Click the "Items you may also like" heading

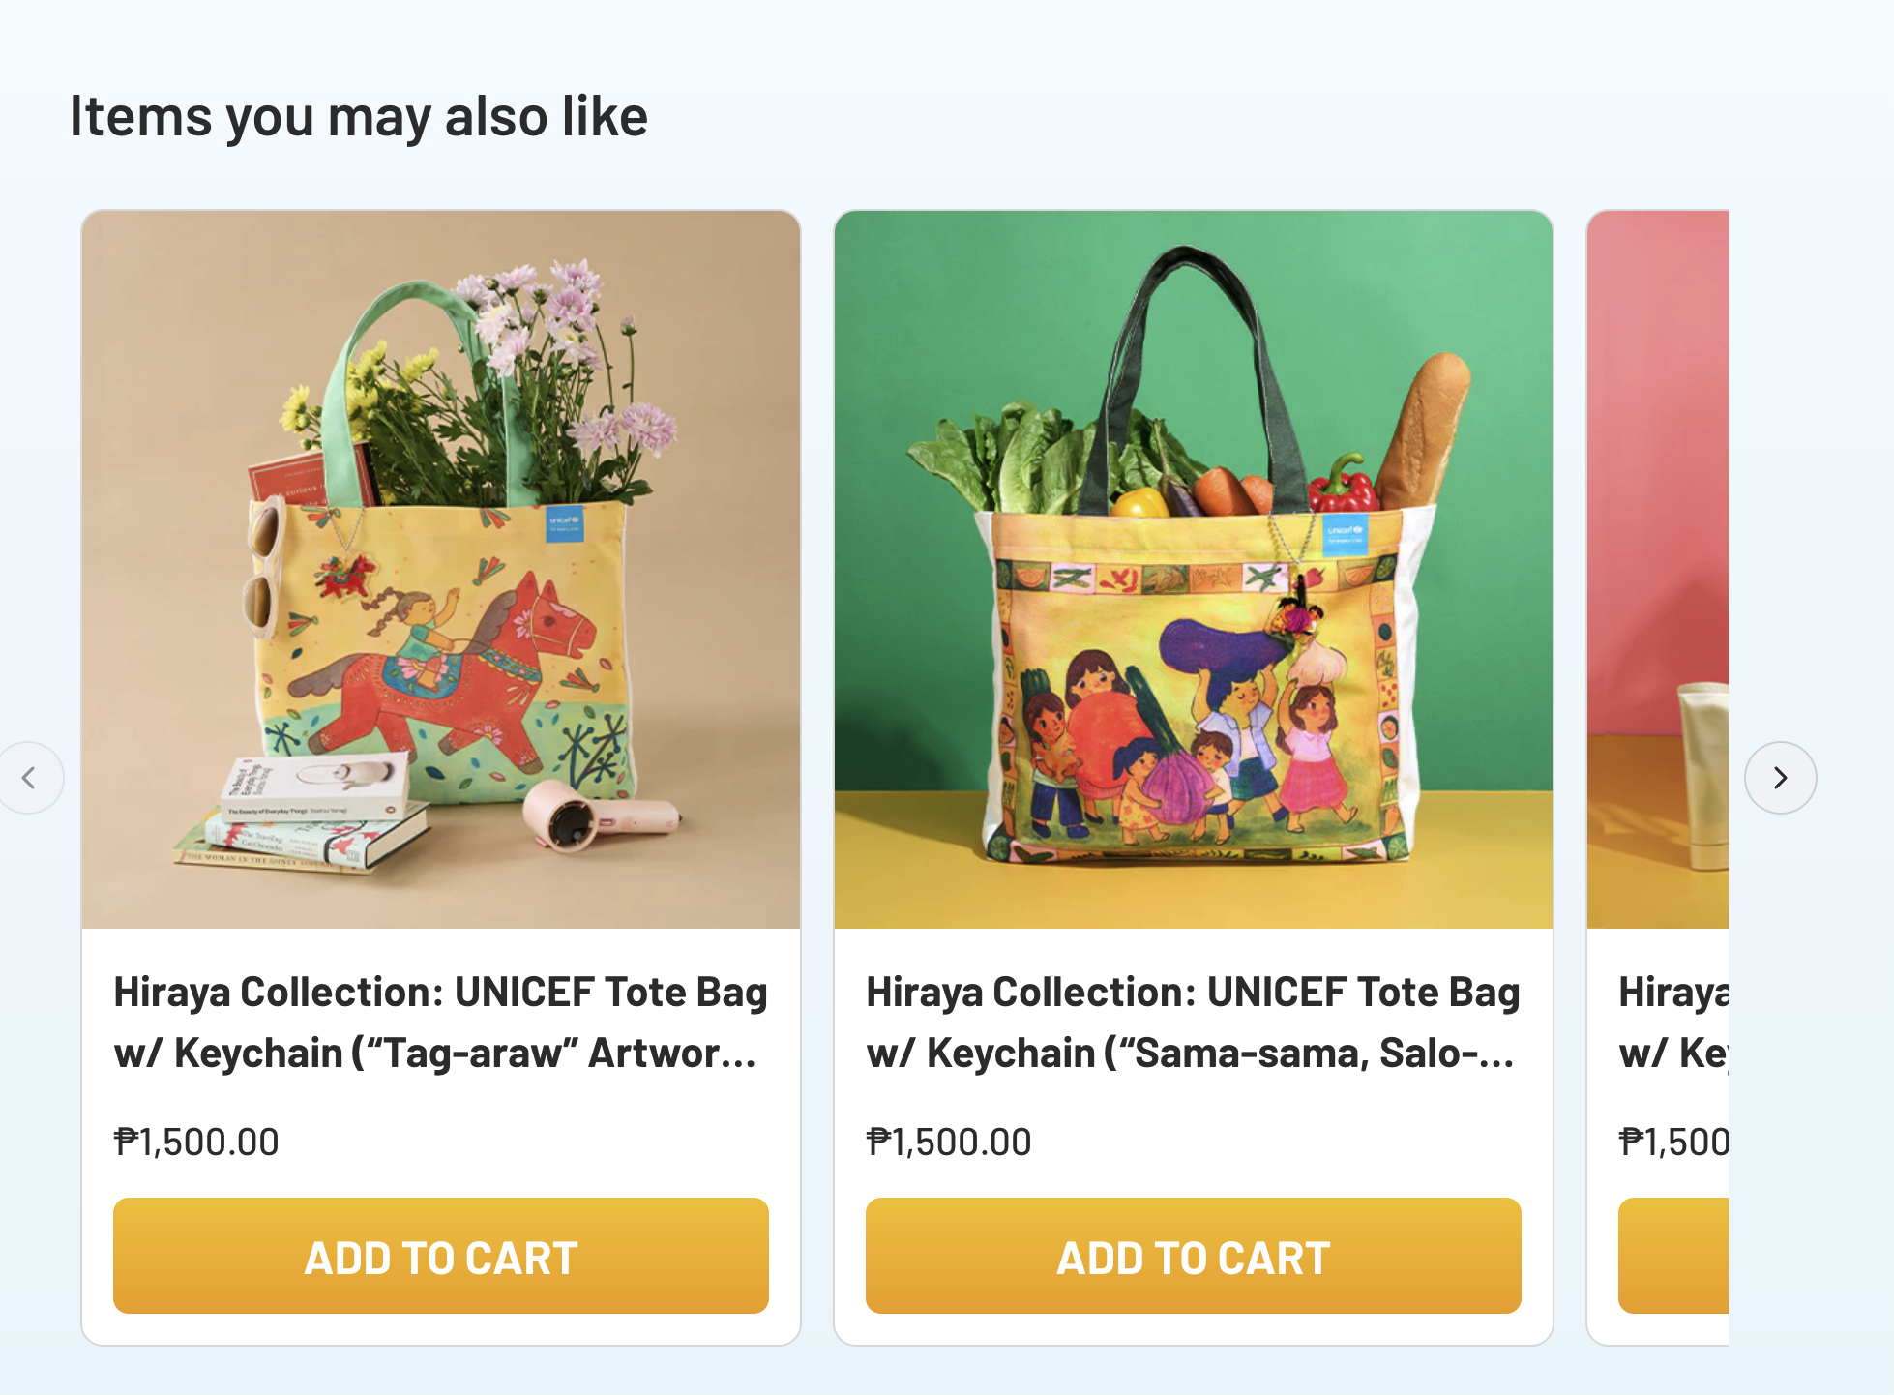[358, 116]
